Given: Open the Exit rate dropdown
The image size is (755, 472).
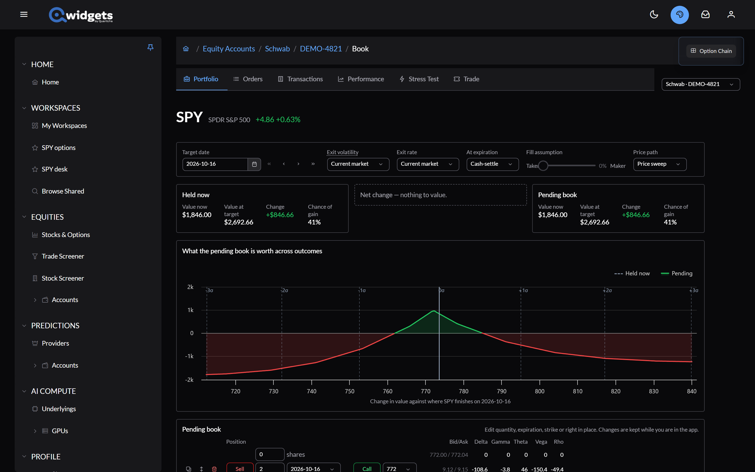Looking at the screenshot, I should click(x=428, y=164).
